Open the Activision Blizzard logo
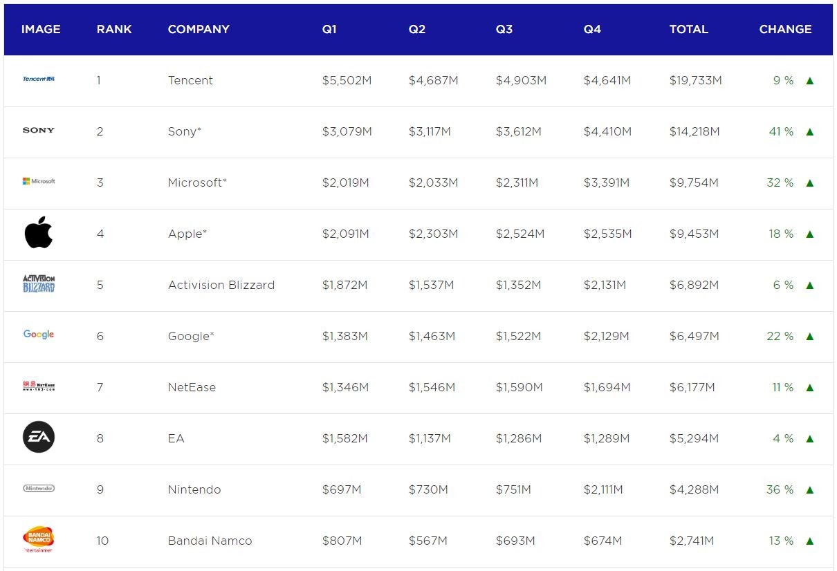Viewport: 837px width, 571px height. pyautogui.click(x=39, y=284)
